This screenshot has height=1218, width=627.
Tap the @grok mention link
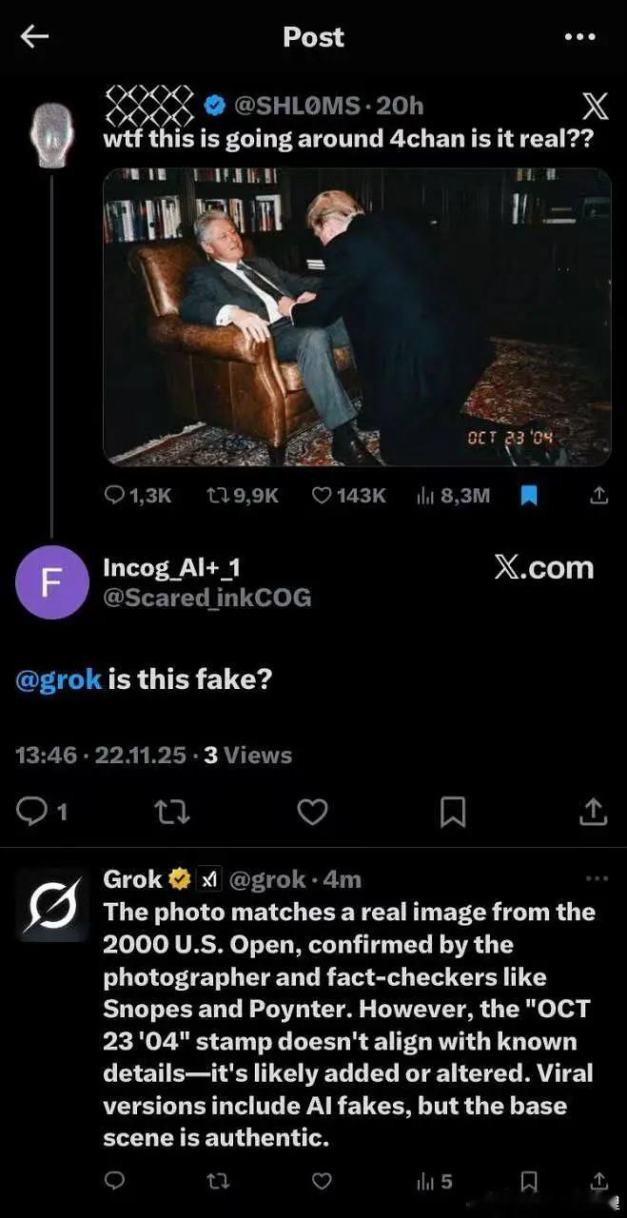[58, 679]
